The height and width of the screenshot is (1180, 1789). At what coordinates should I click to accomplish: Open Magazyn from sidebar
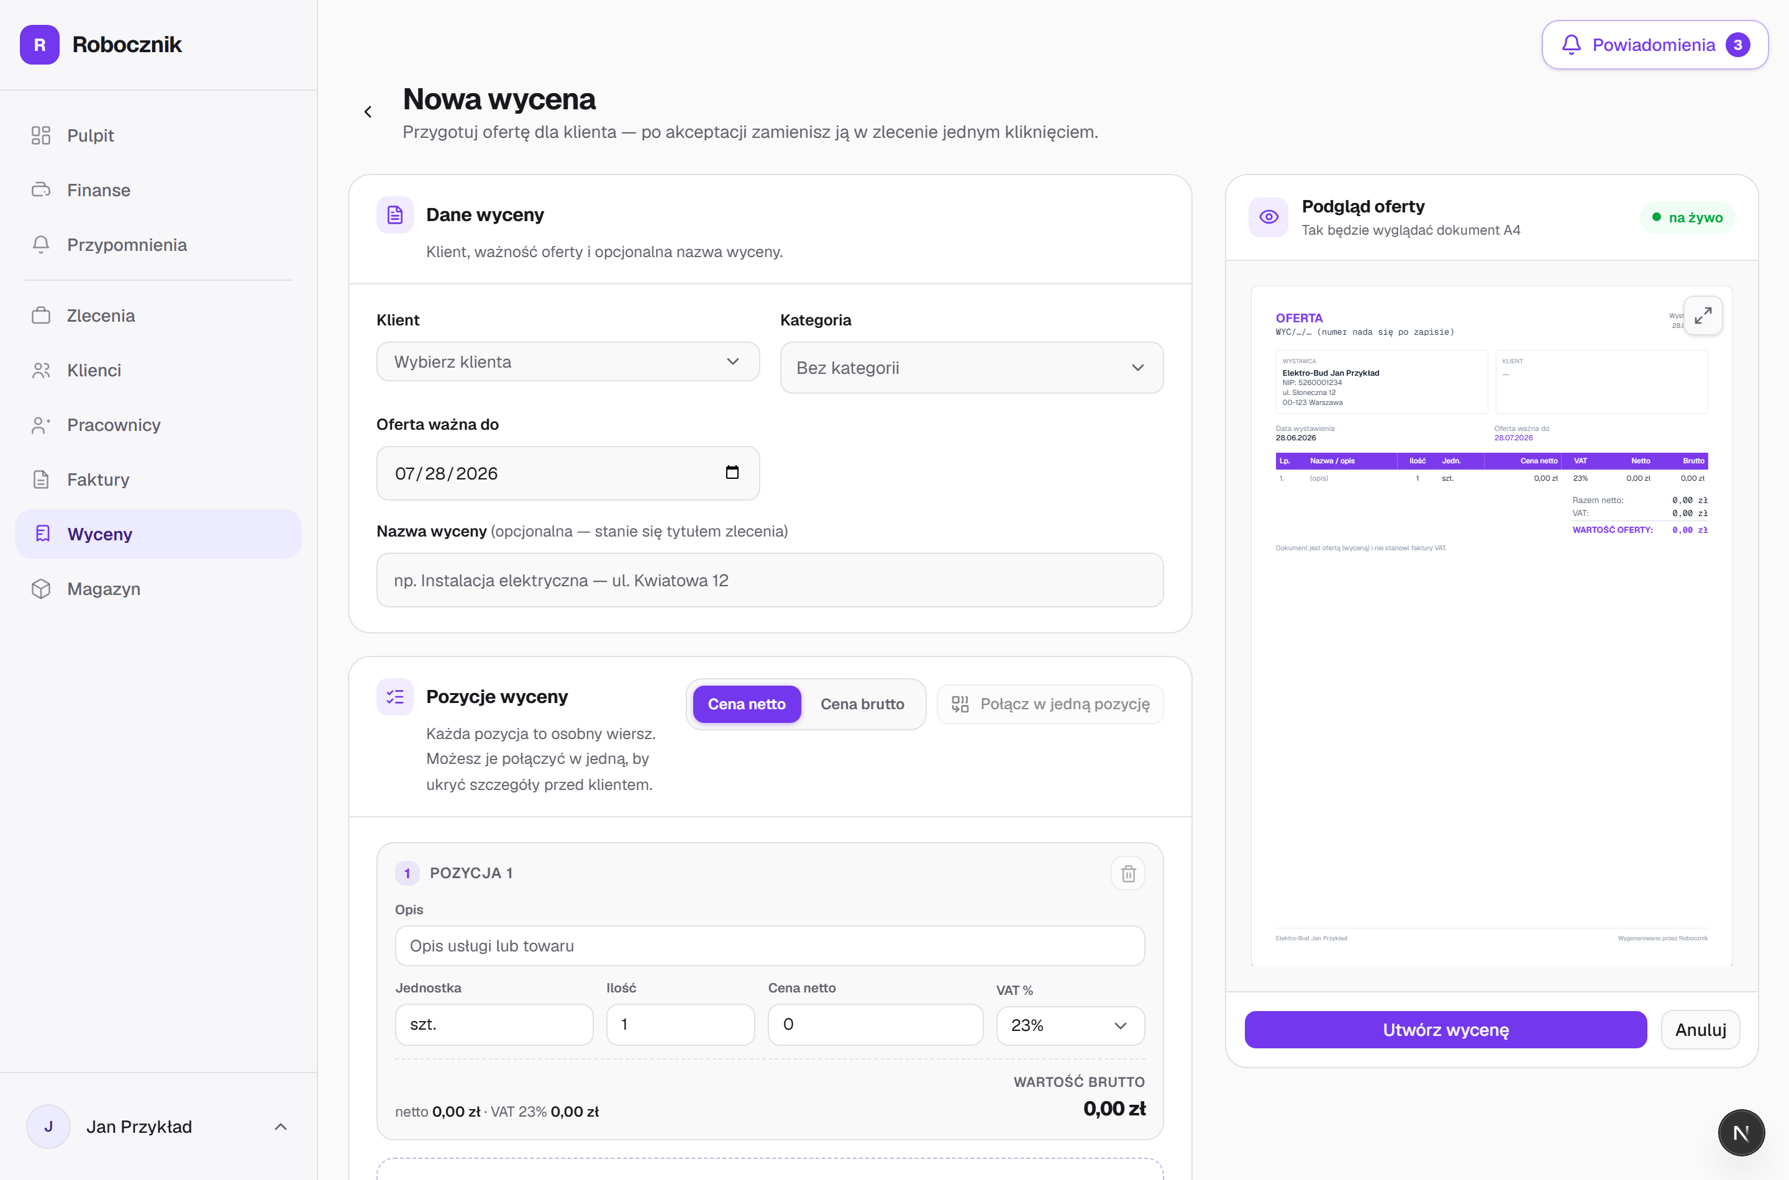[158, 589]
